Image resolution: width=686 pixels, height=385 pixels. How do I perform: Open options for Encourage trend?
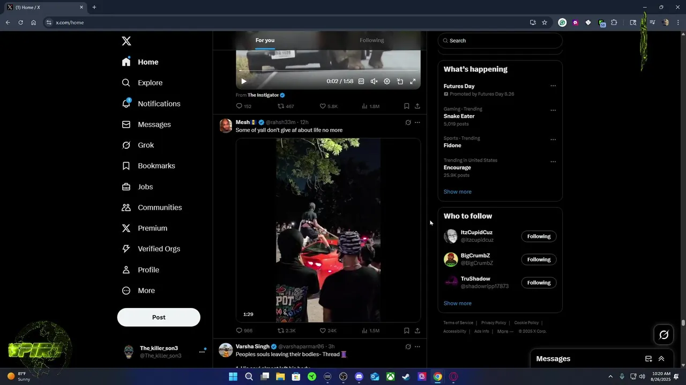pyautogui.click(x=553, y=161)
